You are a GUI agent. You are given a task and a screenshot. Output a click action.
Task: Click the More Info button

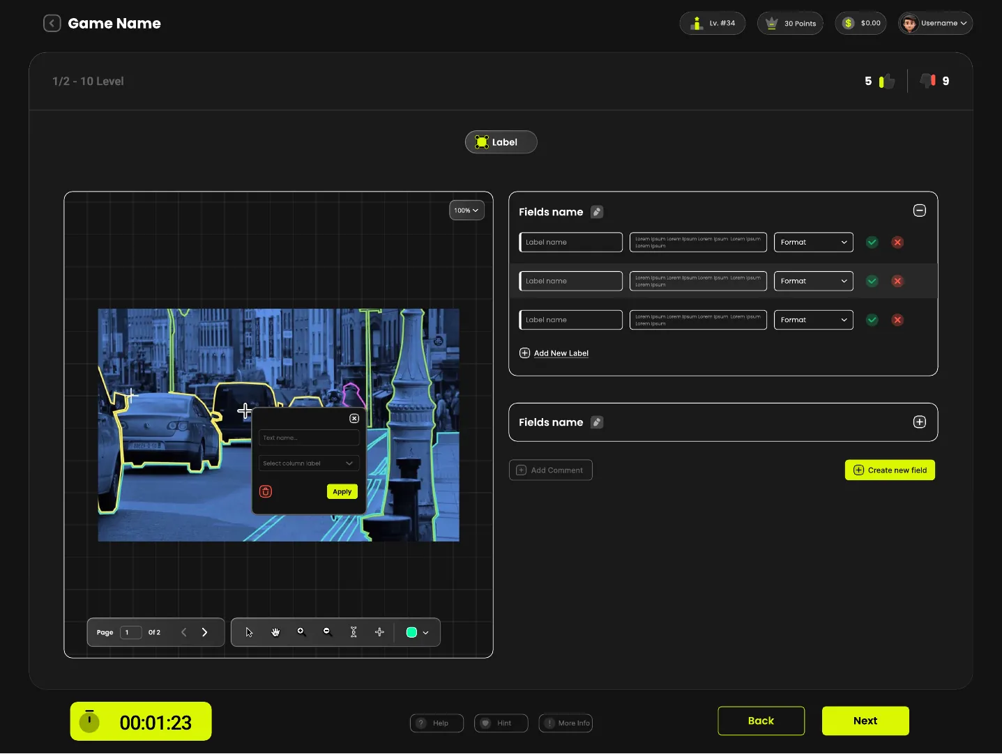pyautogui.click(x=565, y=723)
